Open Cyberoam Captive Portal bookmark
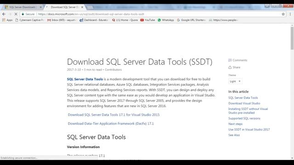This screenshot has width=294, height=165. 29,20
